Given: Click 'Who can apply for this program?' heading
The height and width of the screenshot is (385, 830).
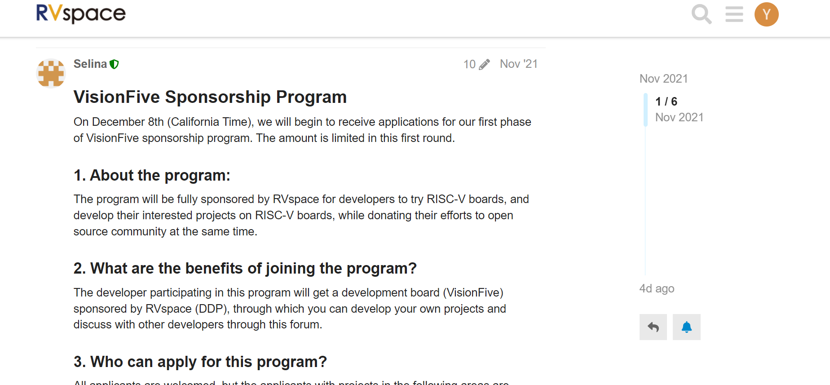Looking at the screenshot, I should (x=200, y=362).
